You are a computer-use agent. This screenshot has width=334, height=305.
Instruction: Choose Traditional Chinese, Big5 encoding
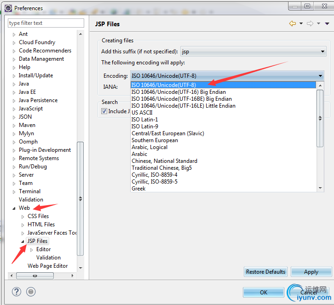coord(223,168)
